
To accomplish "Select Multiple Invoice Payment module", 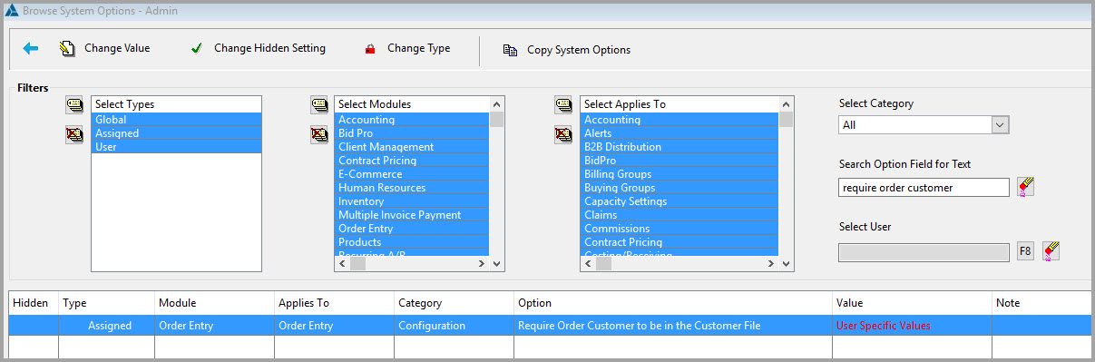I will coord(412,215).
